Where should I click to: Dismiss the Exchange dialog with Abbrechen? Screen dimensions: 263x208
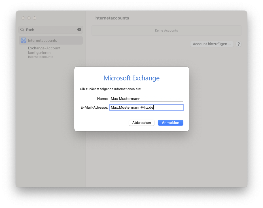[141, 122]
